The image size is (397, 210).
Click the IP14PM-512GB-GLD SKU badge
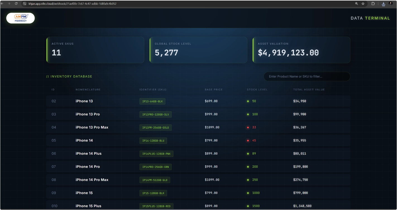tap(155, 180)
